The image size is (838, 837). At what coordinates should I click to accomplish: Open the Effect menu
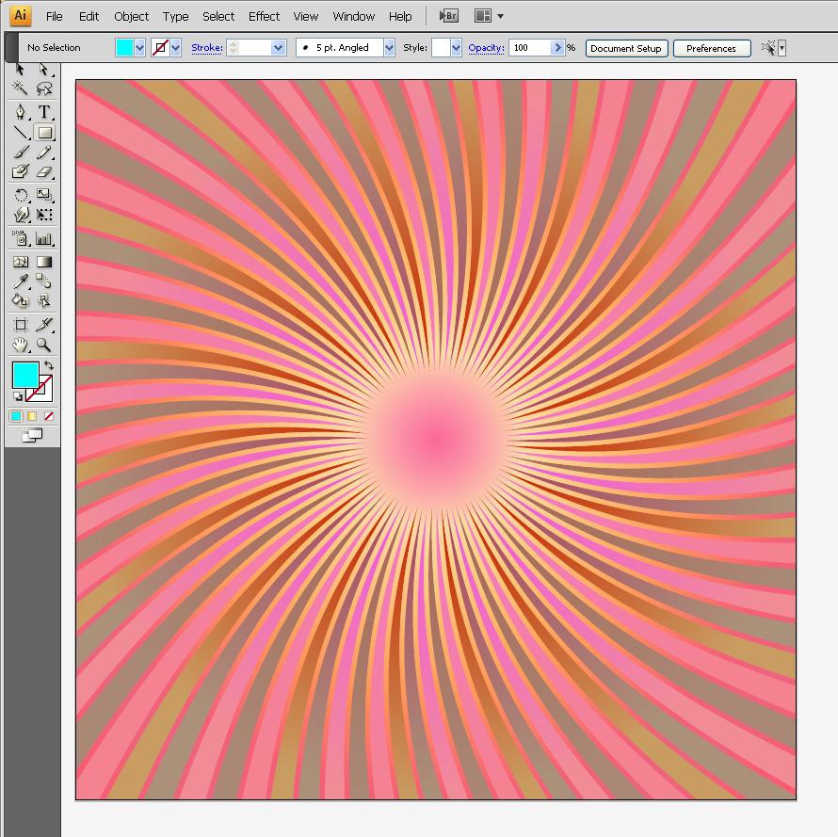coord(264,17)
